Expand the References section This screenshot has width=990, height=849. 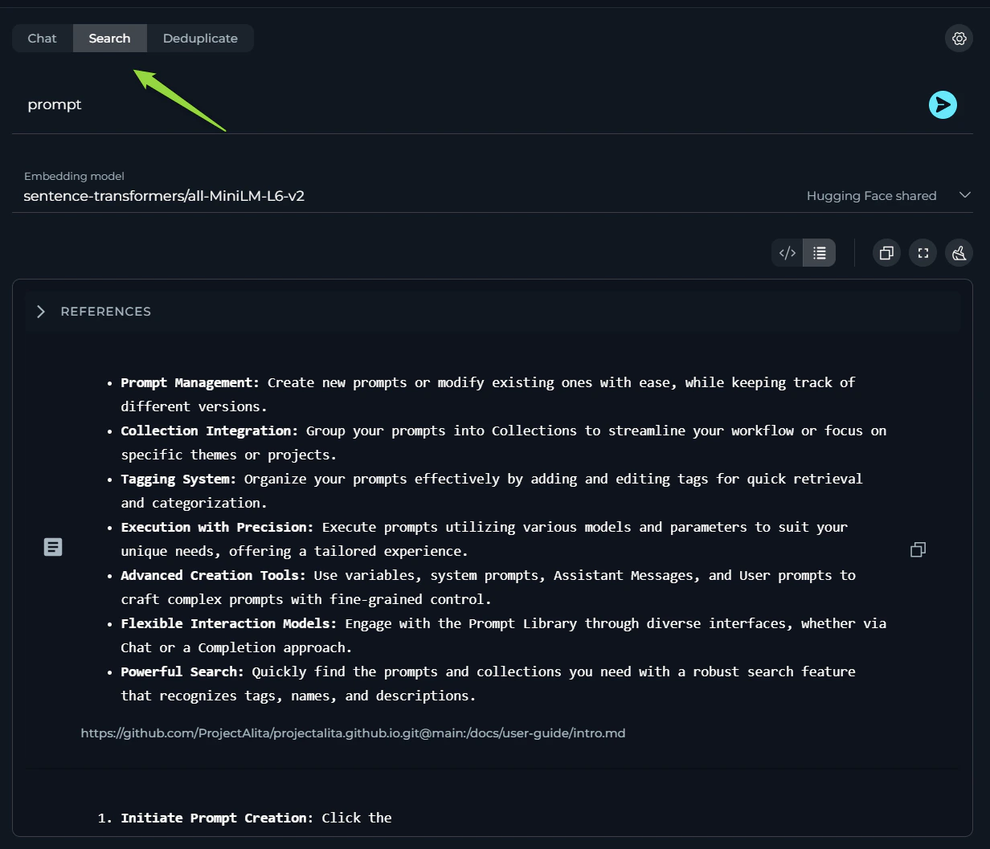point(40,312)
